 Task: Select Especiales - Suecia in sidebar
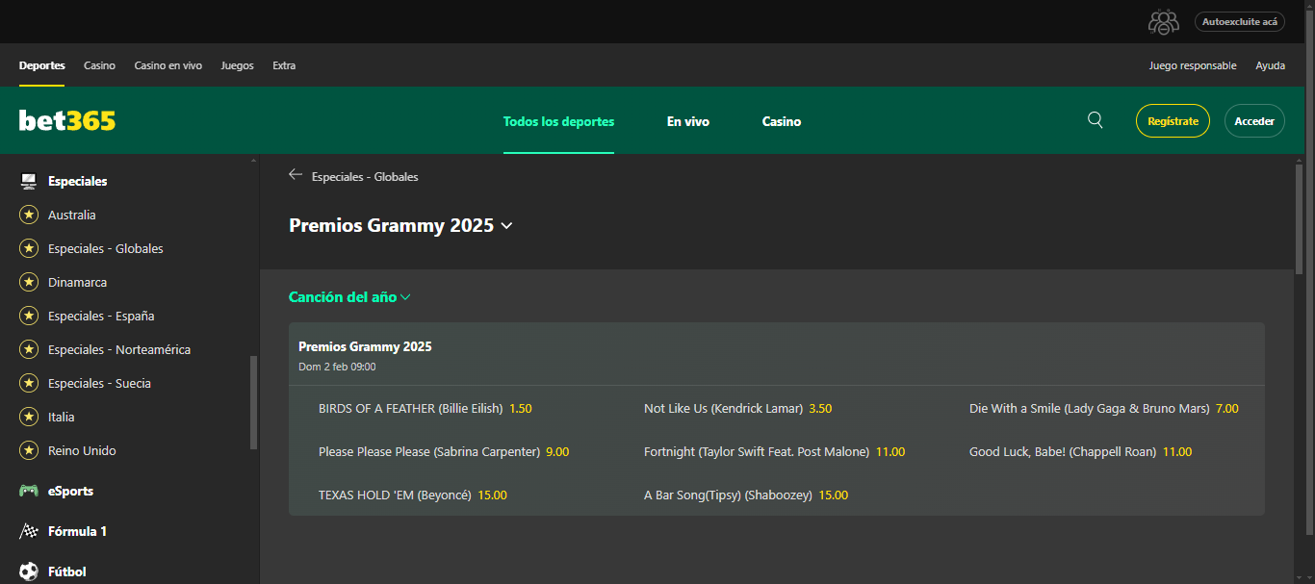click(x=99, y=383)
